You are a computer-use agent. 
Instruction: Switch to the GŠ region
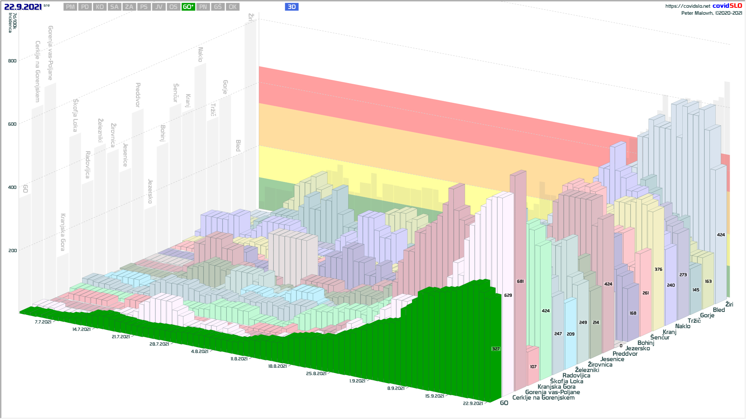(x=218, y=7)
